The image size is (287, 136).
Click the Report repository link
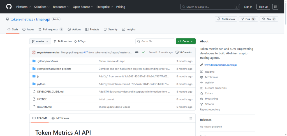tap(210, 109)
